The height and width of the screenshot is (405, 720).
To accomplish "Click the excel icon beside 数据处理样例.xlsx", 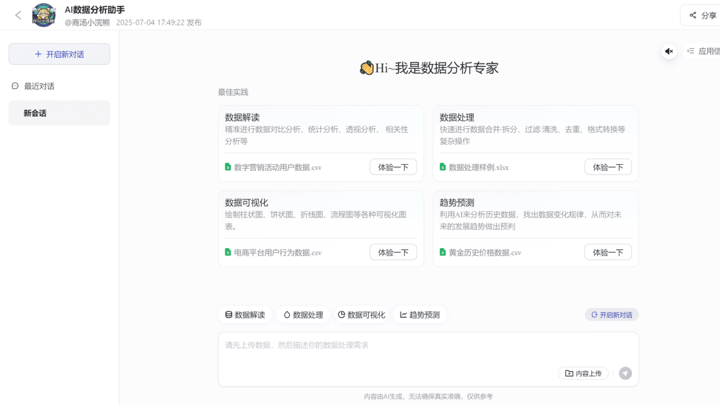I will pyautogui.click(x=443, y=167).
